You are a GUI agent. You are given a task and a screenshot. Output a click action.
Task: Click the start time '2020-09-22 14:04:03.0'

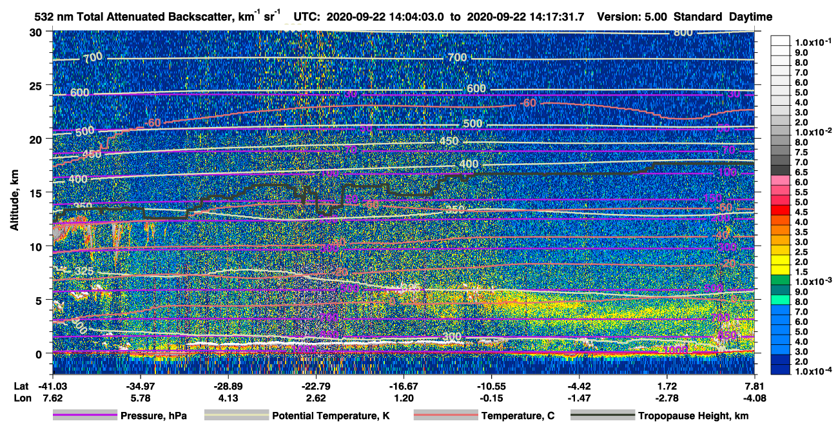(385, 17)
